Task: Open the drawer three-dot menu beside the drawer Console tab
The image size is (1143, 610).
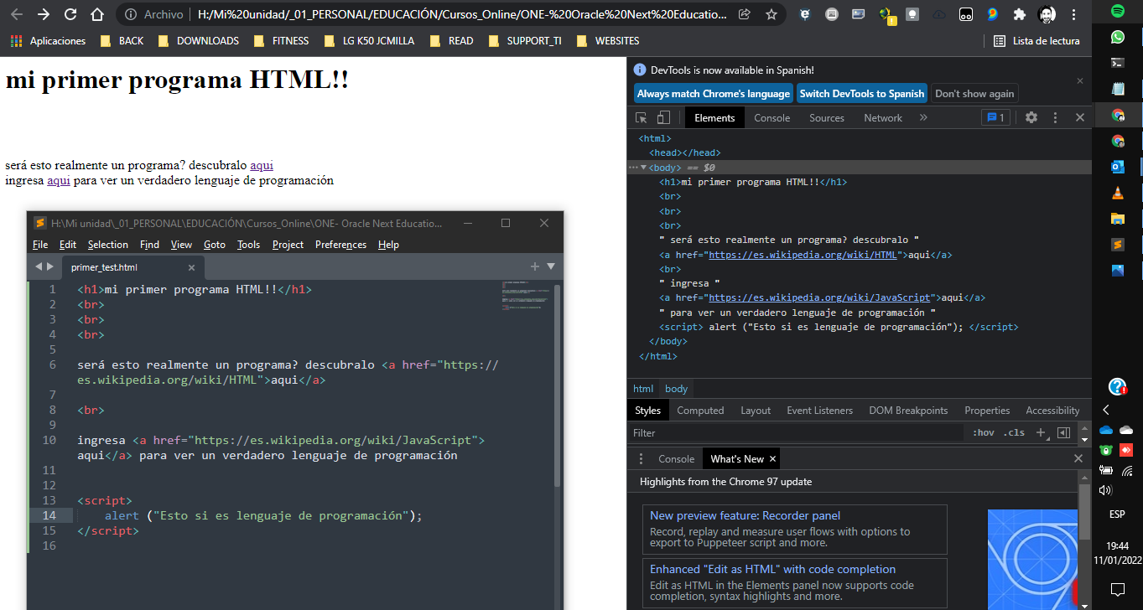Action: 641,459
